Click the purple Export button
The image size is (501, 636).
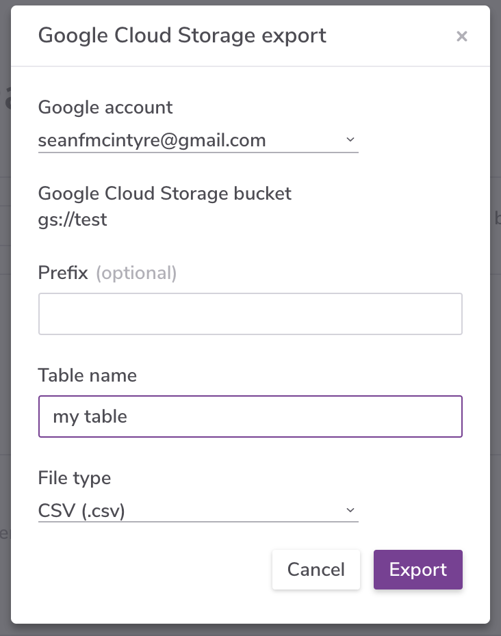(x=417, y=570)
